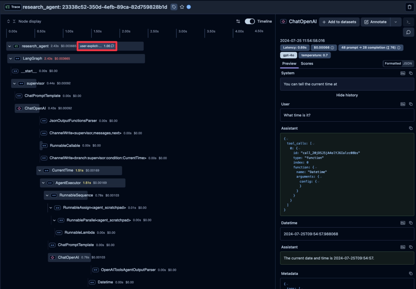Collapse the RunnableSequence node
This screenshot has width=416, height=289.
click(x=47, y=195)
